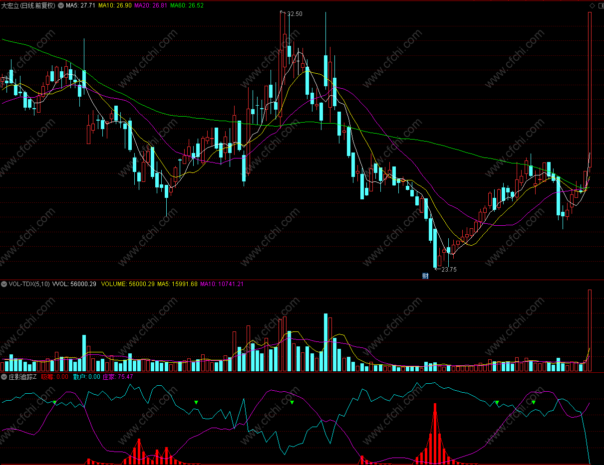Select the MA10: 26.90 label
This screenshot has width=604, height=465.
pyautogui.click(x=115, y=5)
